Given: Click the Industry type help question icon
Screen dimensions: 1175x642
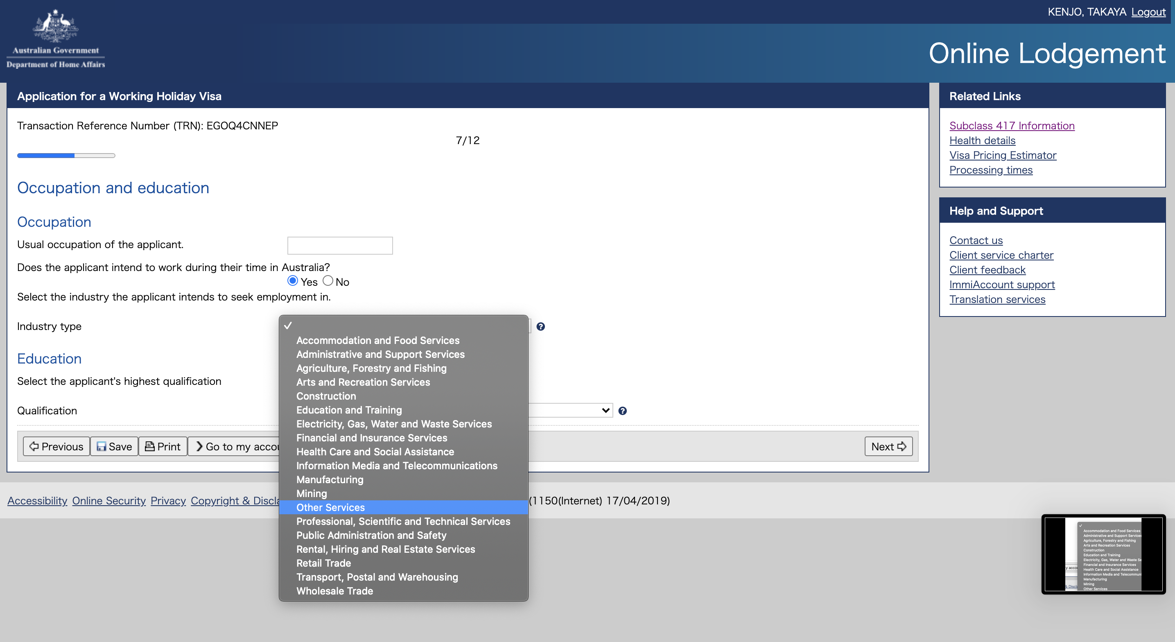Looking at the screenshot, I should (x=540, y=326).
